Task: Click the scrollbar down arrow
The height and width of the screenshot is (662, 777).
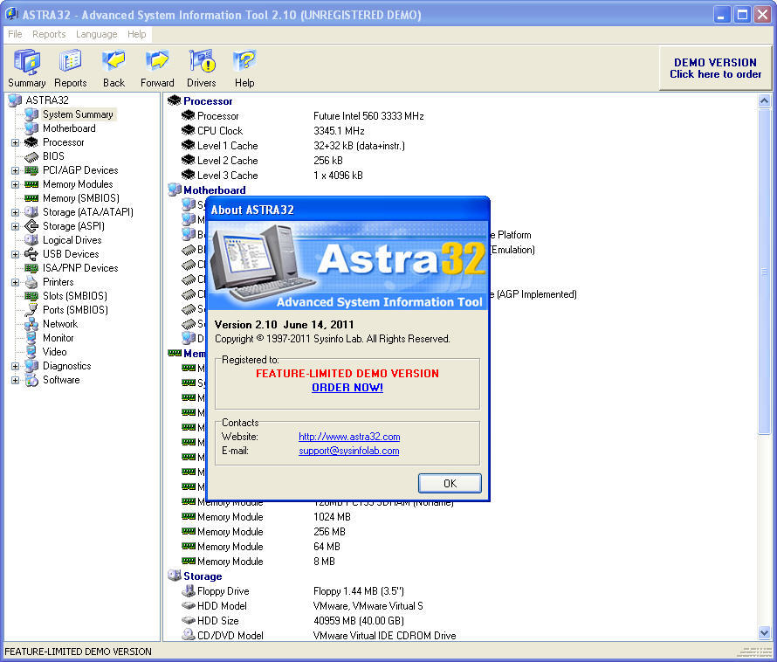Action: click(764, 633)
